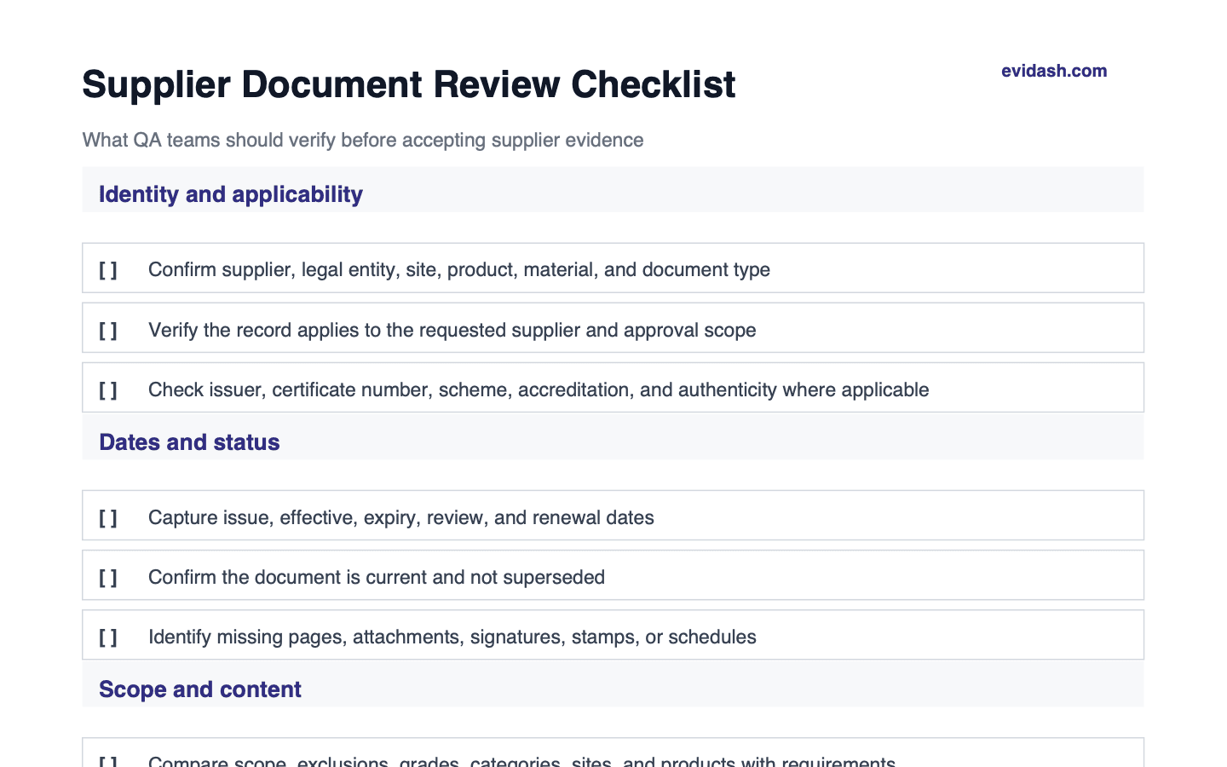Click the Identity and applicability heading
1227x767 pixels.
click(x=231, y=194)
